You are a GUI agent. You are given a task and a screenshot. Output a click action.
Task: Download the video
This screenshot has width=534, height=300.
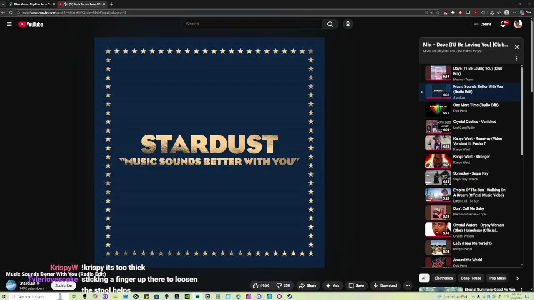[x=385, y=285]
